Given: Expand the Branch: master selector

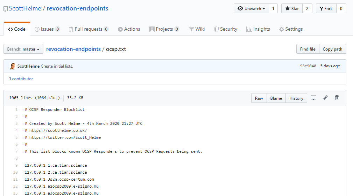Looking at the screenshot, I should click(x=23, y=49).
